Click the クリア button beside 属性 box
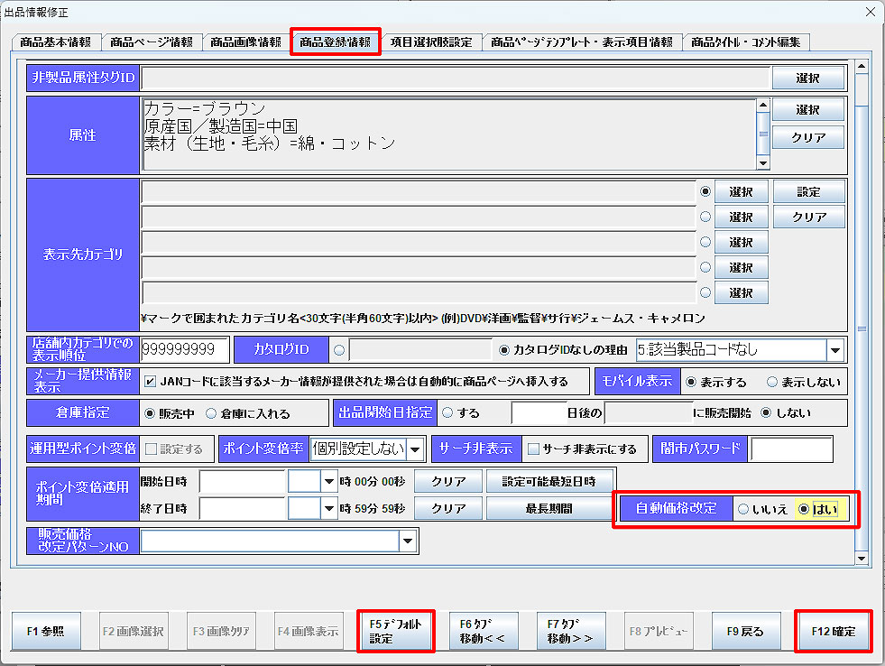Screen dimensions: 885x666 click(x=807, y=137)
